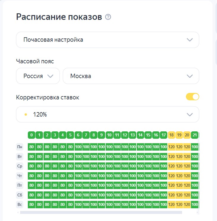Screen dimensions: 217x221
Task: Open the Почасовая настройка dropdown
Action: pyautogui.click(x=107, y=40)
